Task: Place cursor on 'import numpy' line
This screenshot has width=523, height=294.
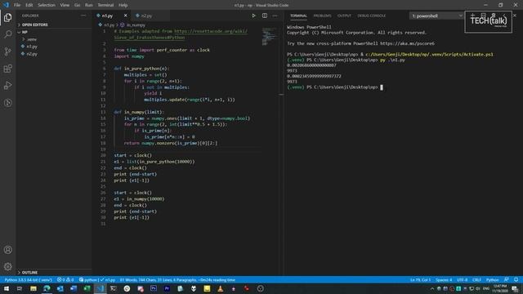Action: click(x=129, y=56)
